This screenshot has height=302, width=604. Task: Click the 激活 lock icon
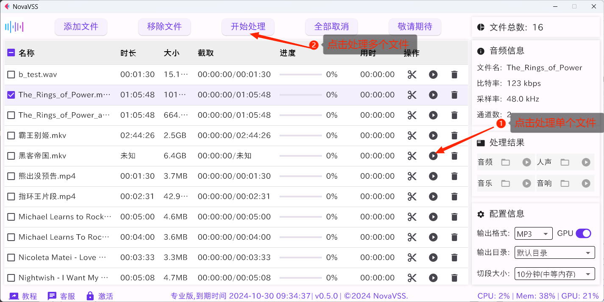point(89,296)
